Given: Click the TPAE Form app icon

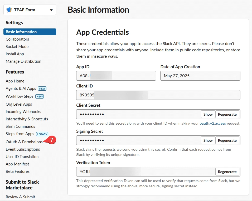Looking at the screenshot, I should (9, 10).
